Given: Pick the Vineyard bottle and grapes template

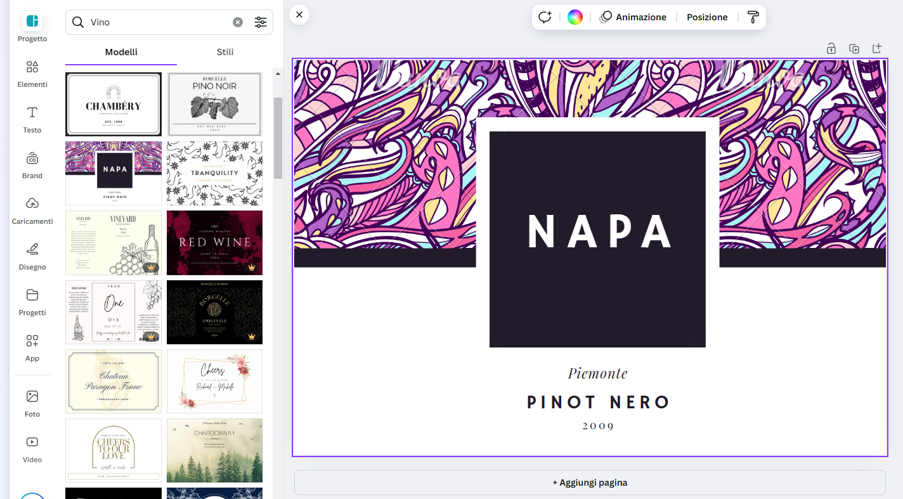Looking at the screenshot, I should pyautogui.click(x=114, y=243).
